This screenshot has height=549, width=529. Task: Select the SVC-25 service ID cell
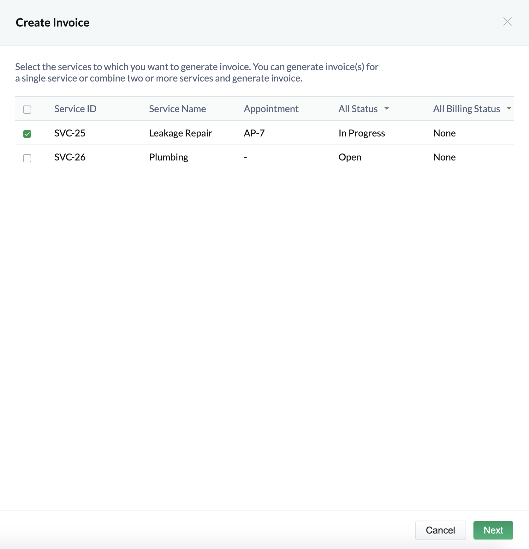[70, 133]
